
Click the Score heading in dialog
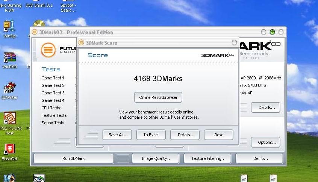point(98,55)
